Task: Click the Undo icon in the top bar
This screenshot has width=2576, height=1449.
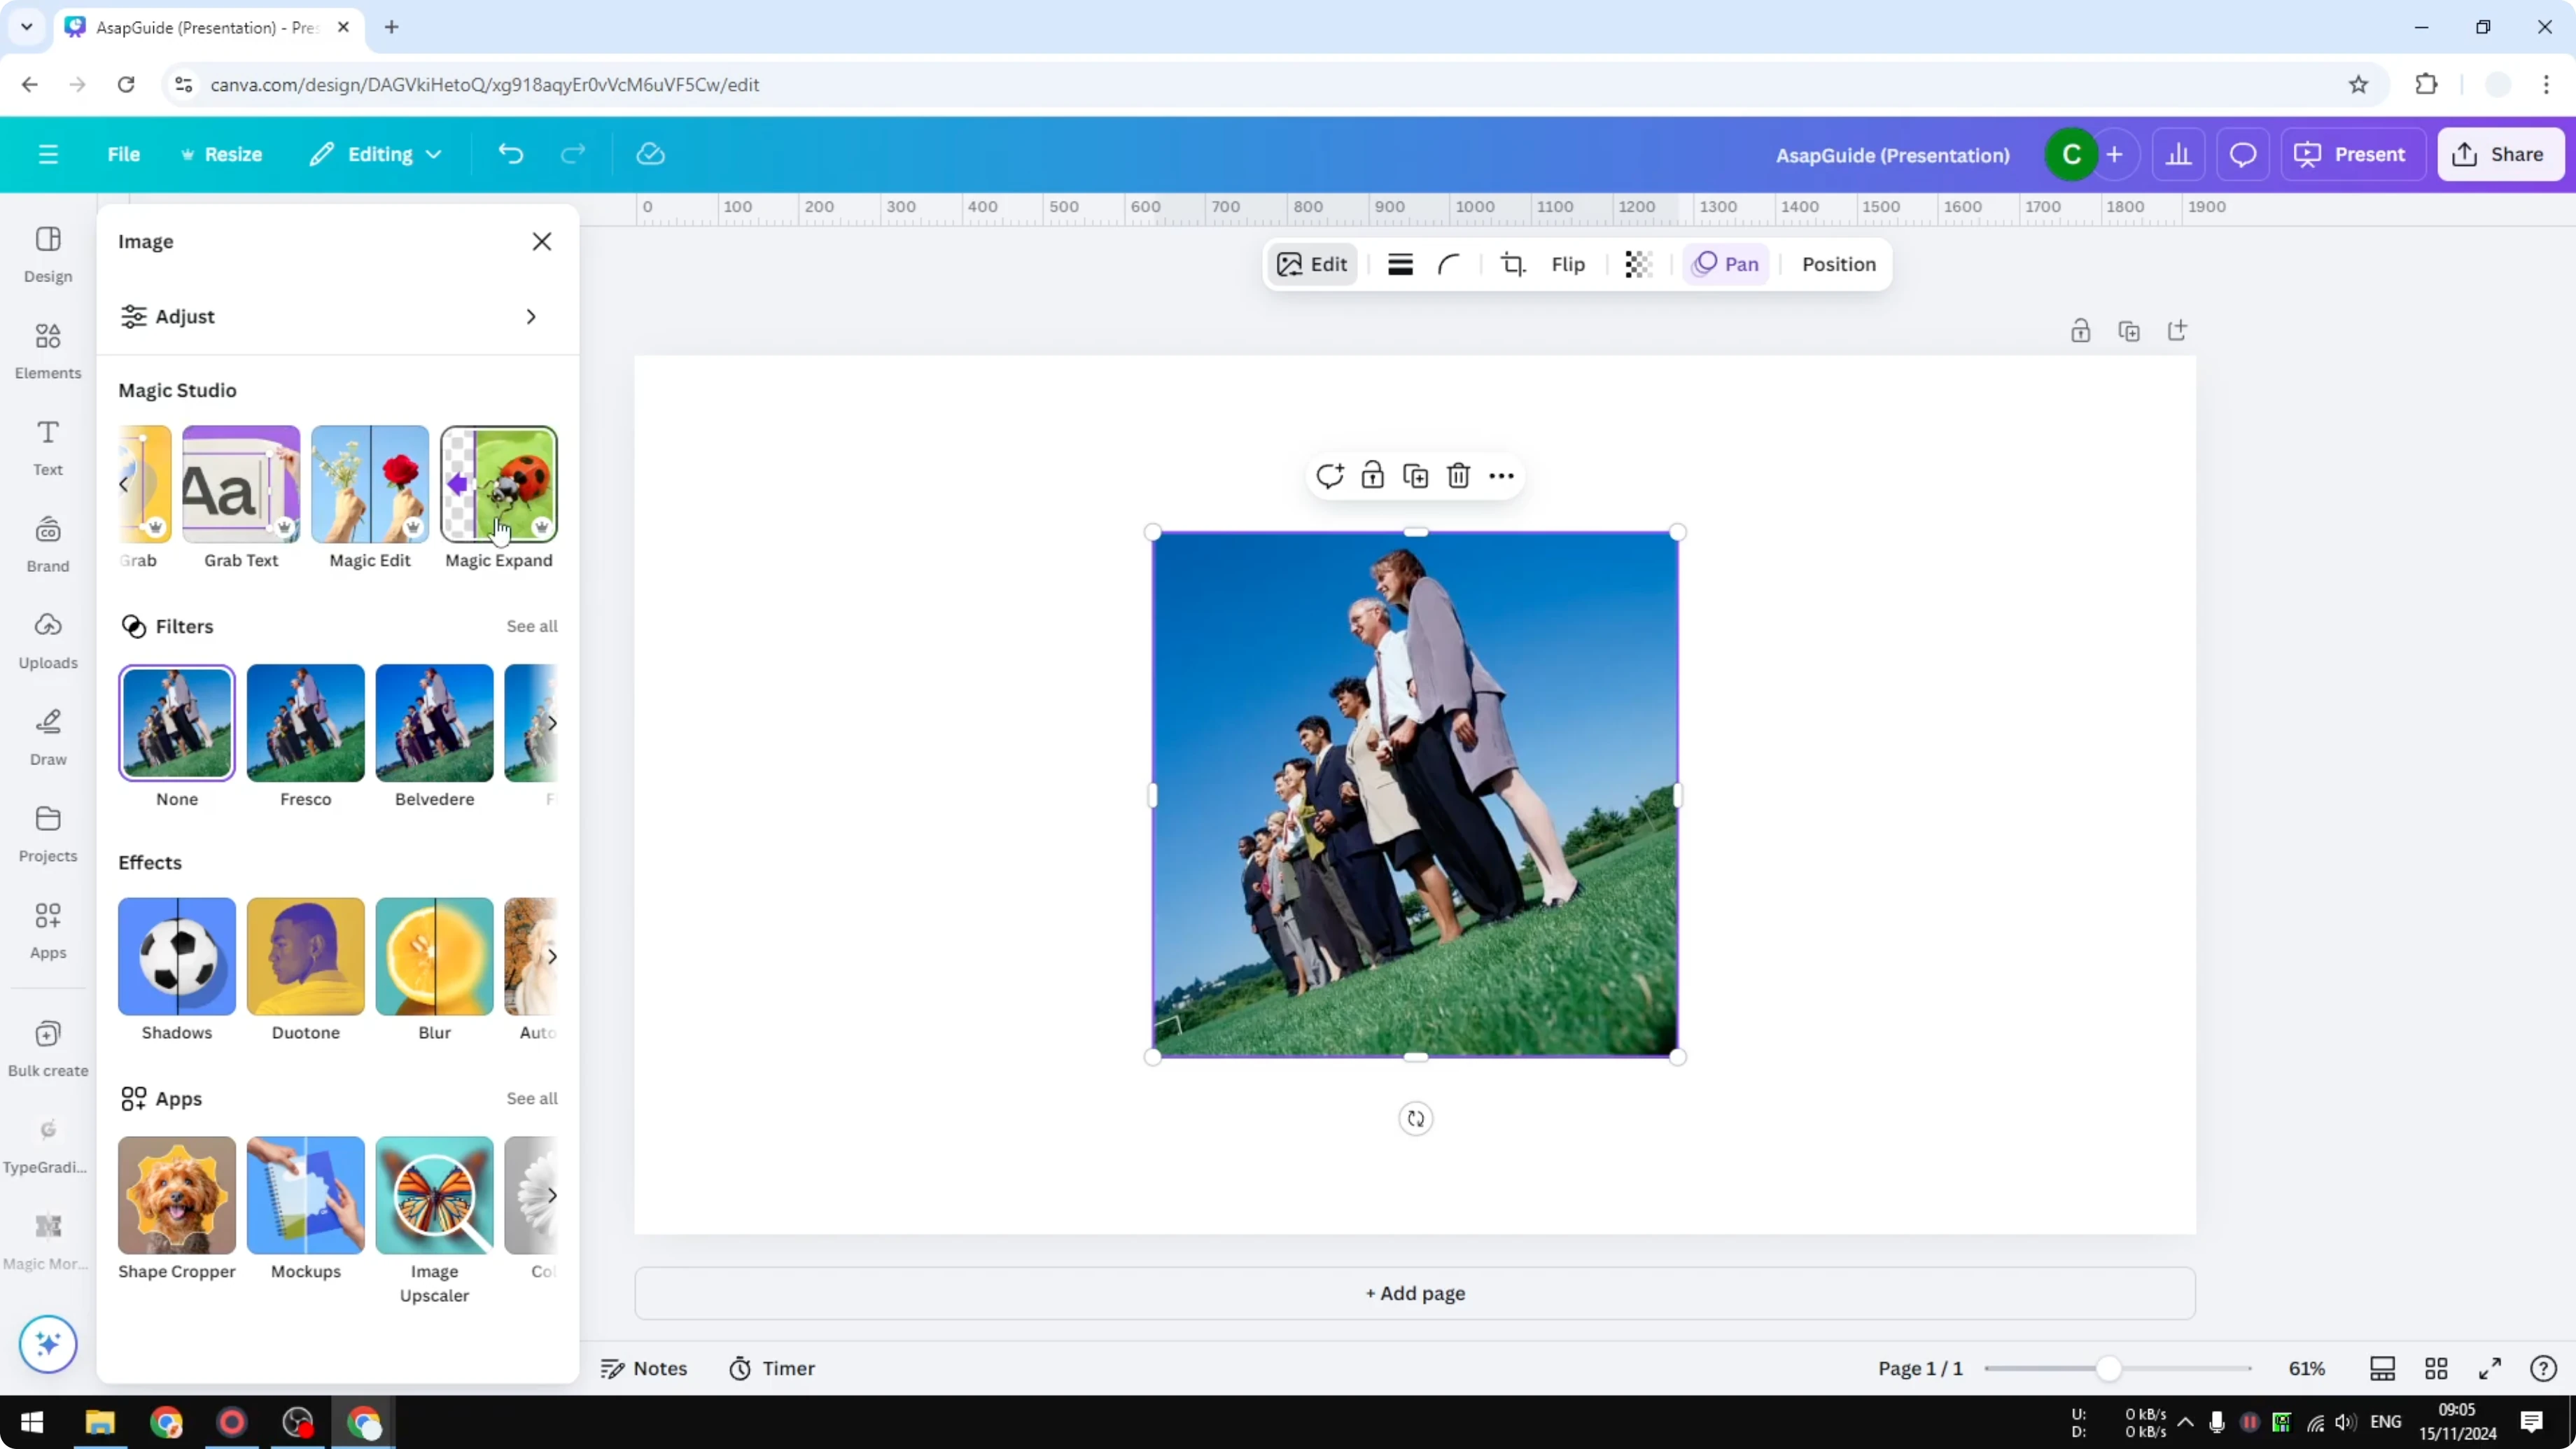Action: coord(510,154)
